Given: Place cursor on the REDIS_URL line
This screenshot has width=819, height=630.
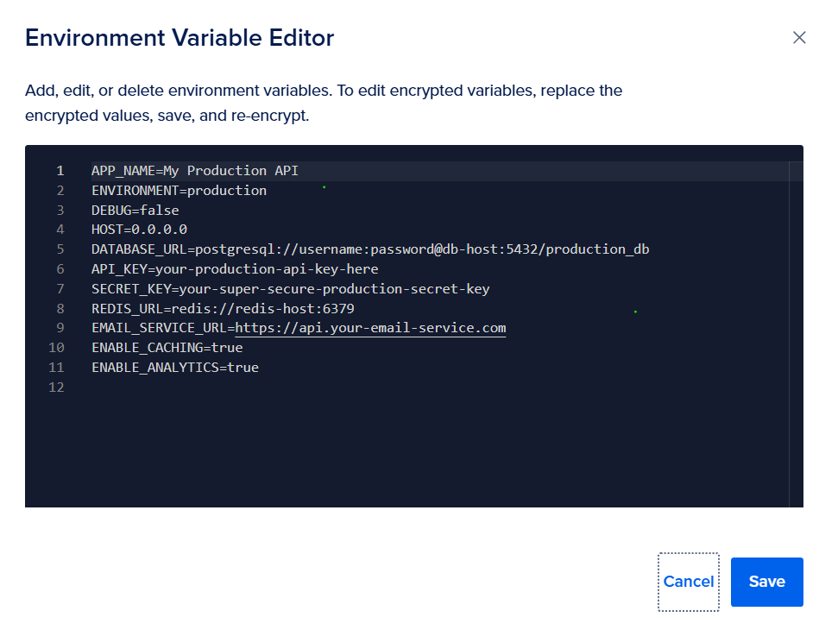Looking at the screenshot, I should click(x=223, y=309).
